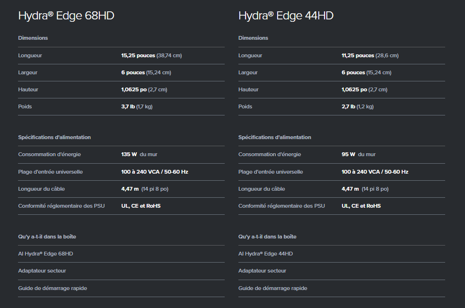Click the 44HD value "100 à 240 VCA / 50-60 Hz"
Image resolution: width=465 pixels, height=308 pixels.
pyautogui.click(x=375, y=172)
